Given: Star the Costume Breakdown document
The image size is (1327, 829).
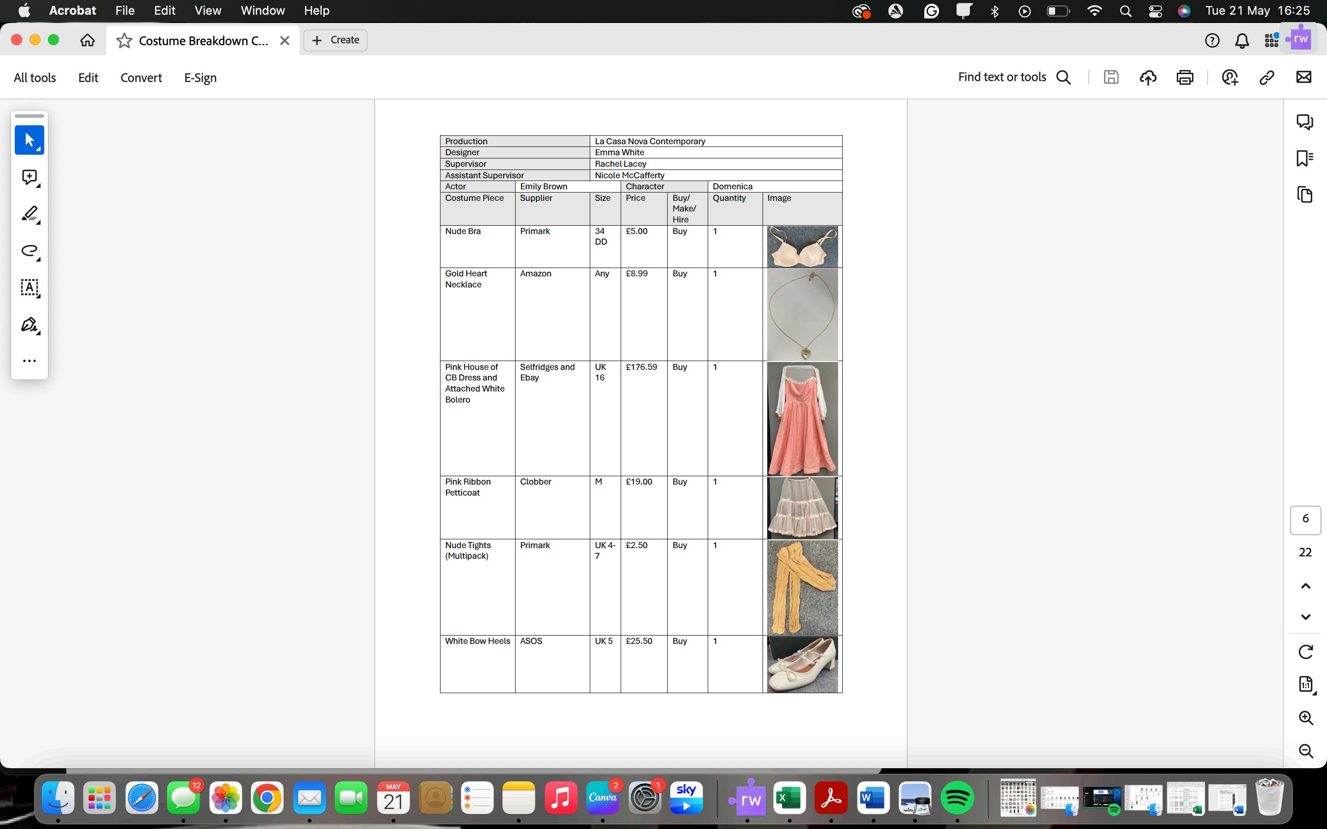Looking at the screenshot, I should 124,41.
